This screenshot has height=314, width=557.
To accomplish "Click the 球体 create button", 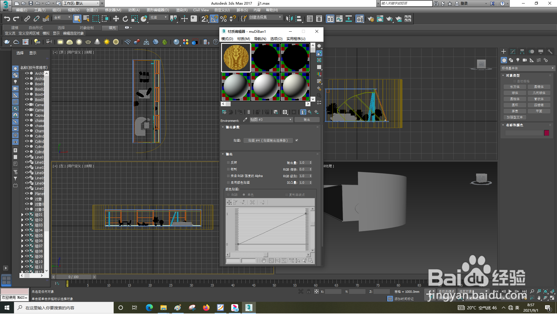I will [515, 93].
